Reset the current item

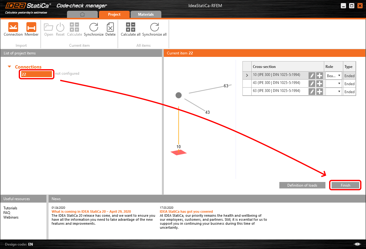[x=60, y=29]
